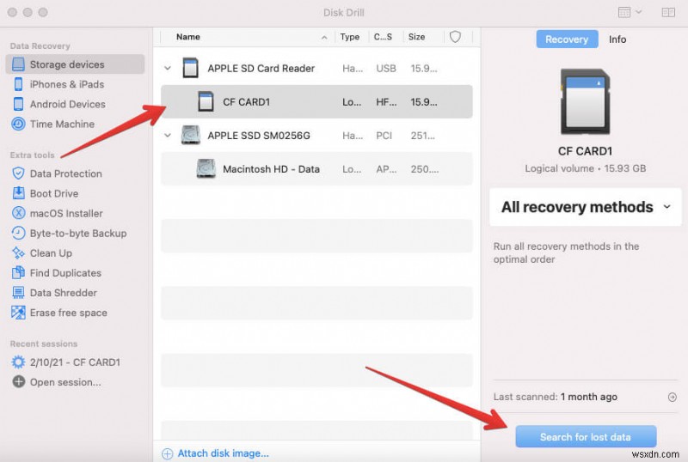The width and height of the screenshot is (688, 462).
Task: Click the Byte-to-byte Backup icon
Action: pos(18,234)
